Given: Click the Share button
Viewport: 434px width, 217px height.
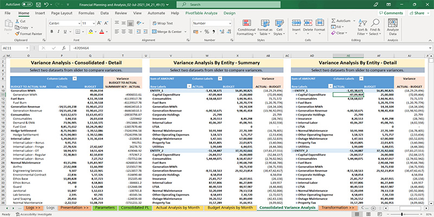Looking at the screenshot, I should point(419,12).
